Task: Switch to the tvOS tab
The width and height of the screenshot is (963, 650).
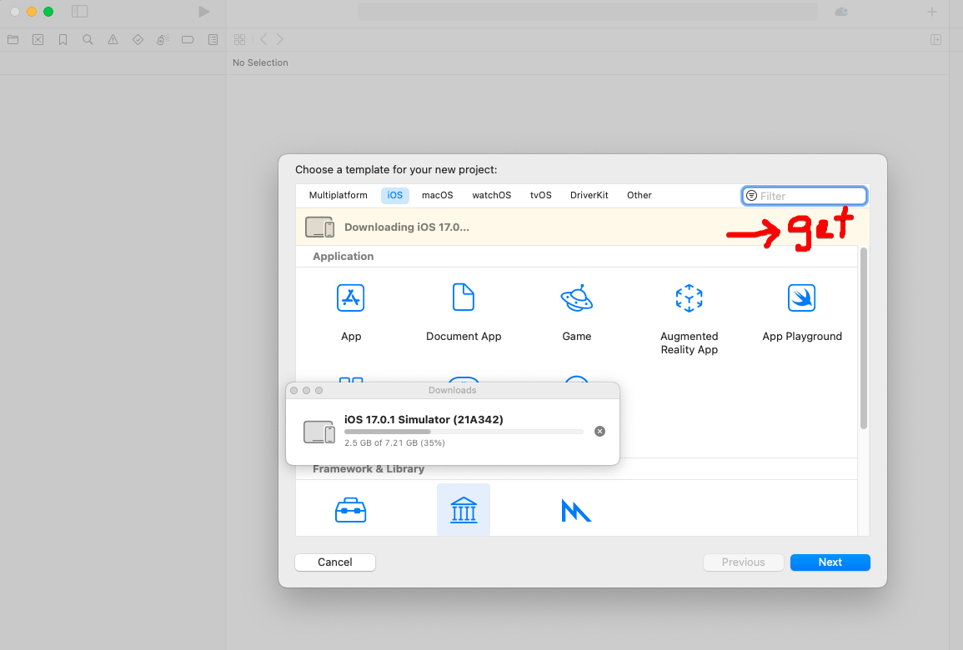Action: (540, 195)
